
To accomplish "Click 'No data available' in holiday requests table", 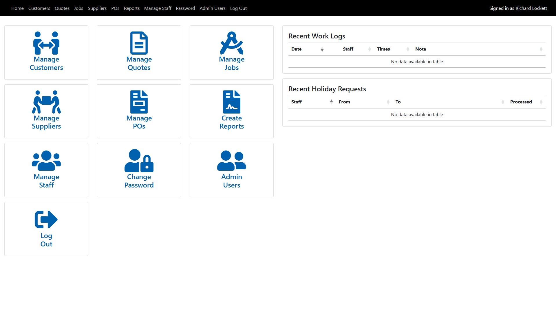I will tap(417, 114).
